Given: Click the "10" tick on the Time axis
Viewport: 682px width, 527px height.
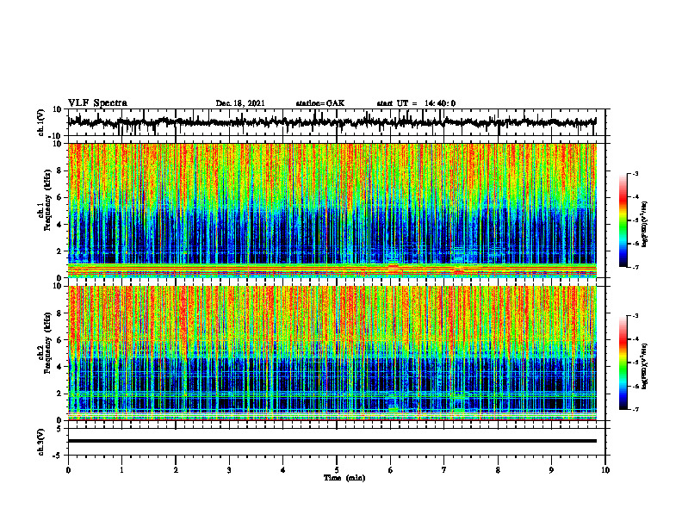Looking at the screenshot, I should [x=605, y=470].
